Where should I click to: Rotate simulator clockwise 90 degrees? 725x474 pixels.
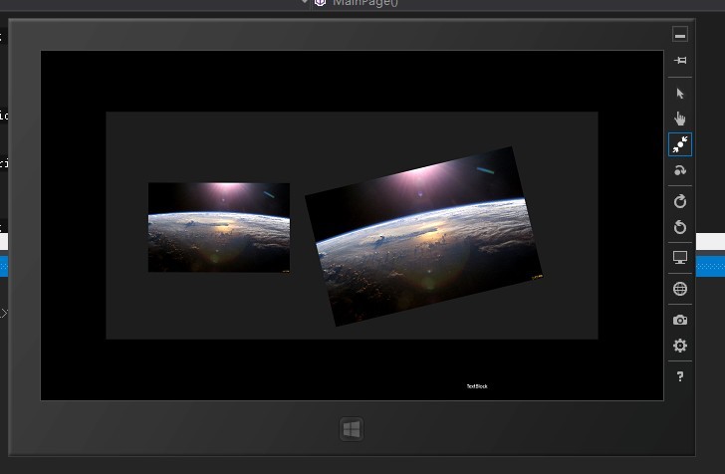coord(679,201)
